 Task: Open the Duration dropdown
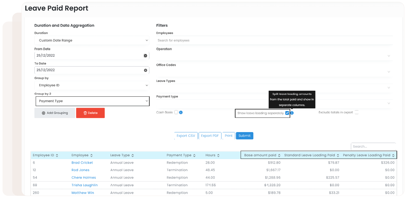[x=92, y=41]
